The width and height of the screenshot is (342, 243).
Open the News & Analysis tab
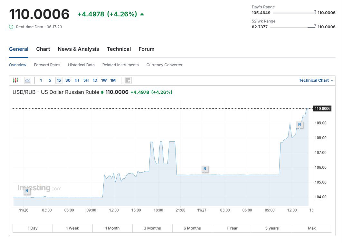[78, 49]
